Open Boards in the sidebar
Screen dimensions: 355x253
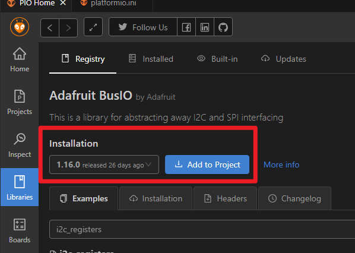pyautogui.click(x=20, y=230)
